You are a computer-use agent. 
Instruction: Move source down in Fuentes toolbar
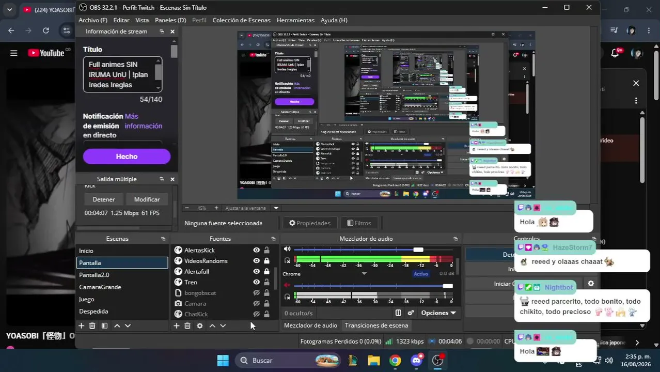click(223, 326)
